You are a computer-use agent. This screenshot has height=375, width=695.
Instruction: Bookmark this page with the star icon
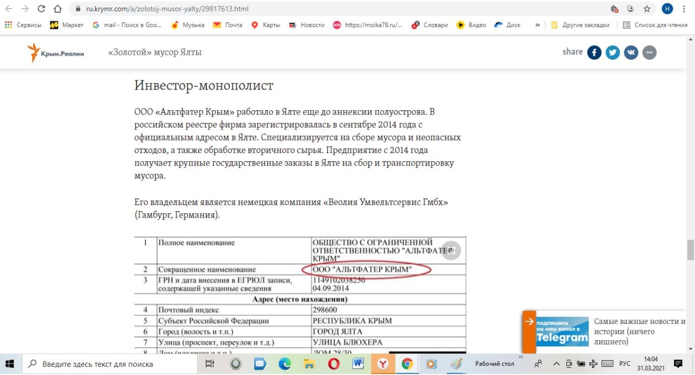tap(647, 9)
